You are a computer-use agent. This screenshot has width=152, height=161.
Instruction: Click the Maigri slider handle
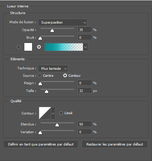tap(40, 84)
